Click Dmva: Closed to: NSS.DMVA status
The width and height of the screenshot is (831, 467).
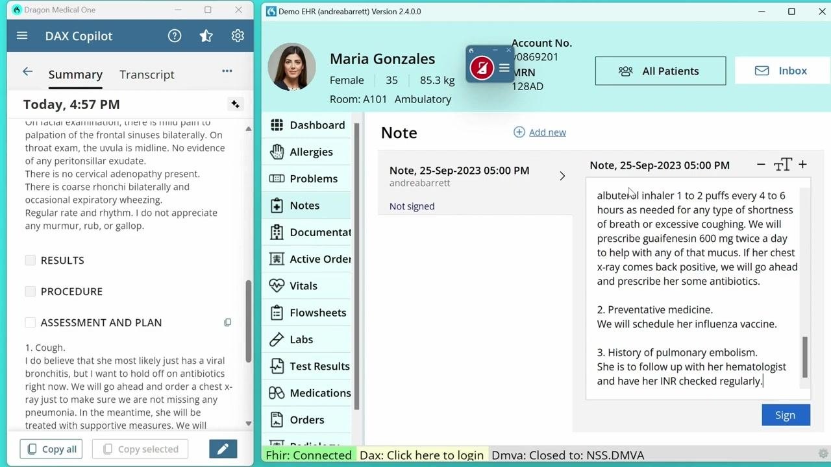(x=568, y=455)
